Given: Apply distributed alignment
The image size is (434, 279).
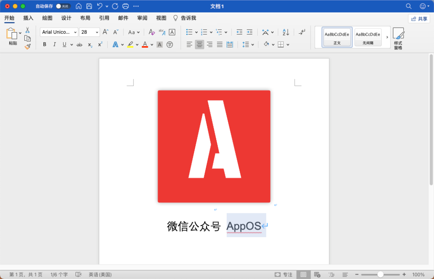Looking at the screenshot, I should tap(230, 44).
